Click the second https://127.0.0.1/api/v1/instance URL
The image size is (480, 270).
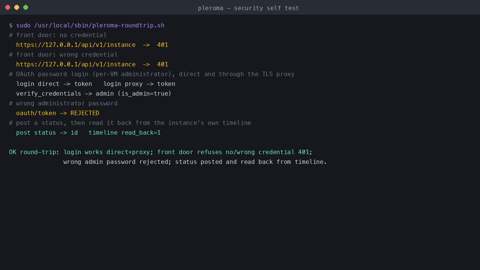click(76, 64)
